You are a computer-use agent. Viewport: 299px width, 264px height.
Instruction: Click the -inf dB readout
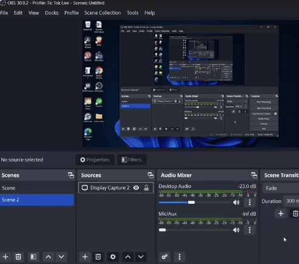pyautogui.click(x=249, y=214)
